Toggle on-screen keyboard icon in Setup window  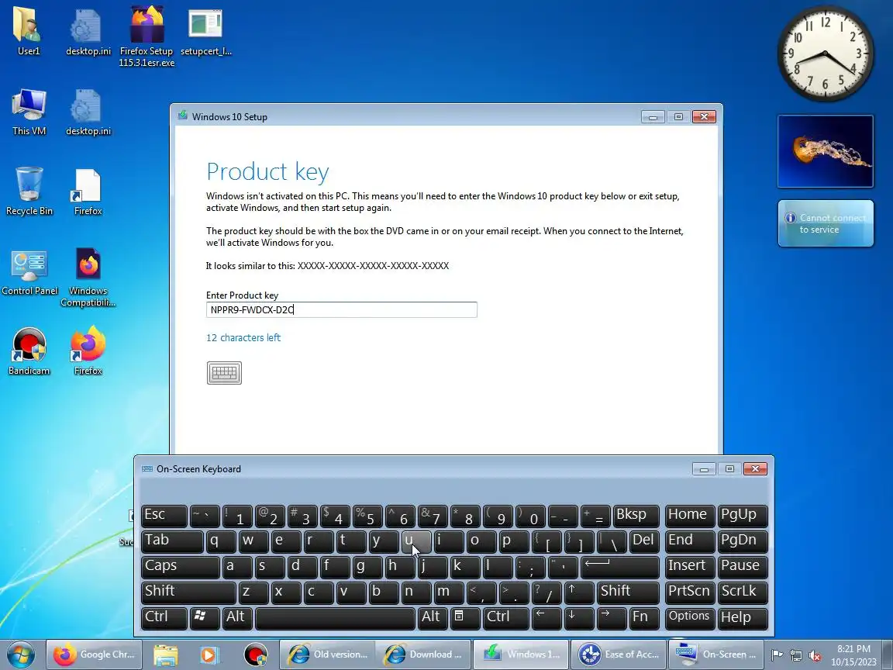point(224,373)
